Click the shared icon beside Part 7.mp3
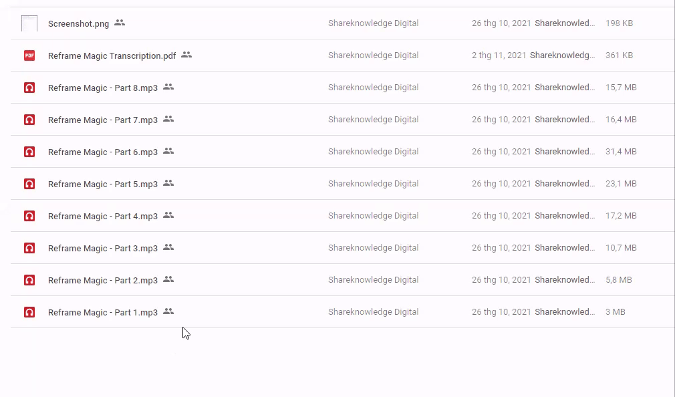This screenshot has height=397, width=675. [x=168, y=119]
